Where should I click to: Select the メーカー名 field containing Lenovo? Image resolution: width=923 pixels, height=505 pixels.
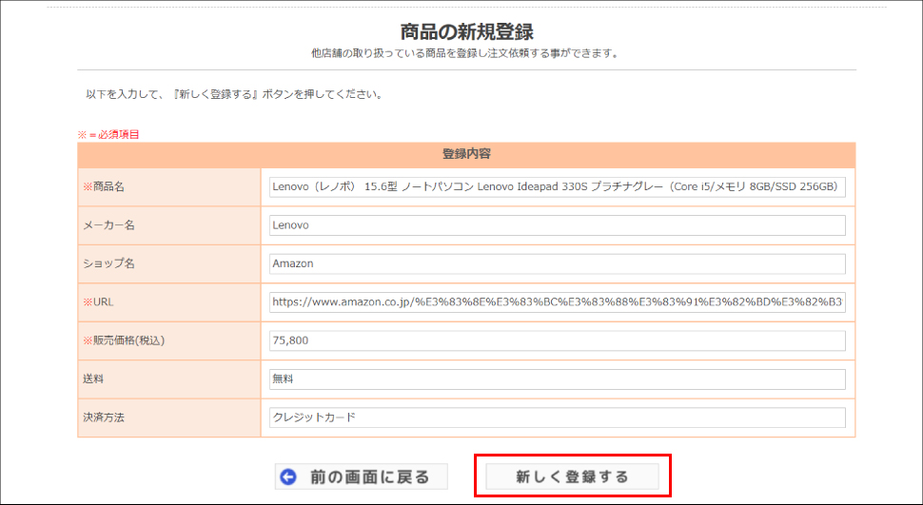(558, 224)
